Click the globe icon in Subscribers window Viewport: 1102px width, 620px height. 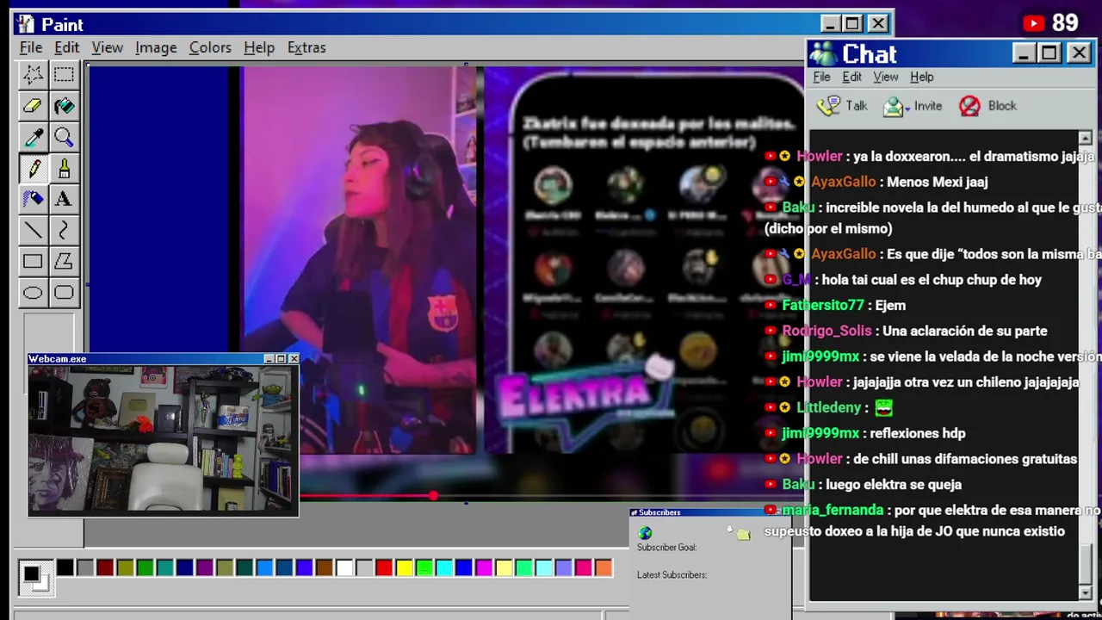tap(645, 533)
